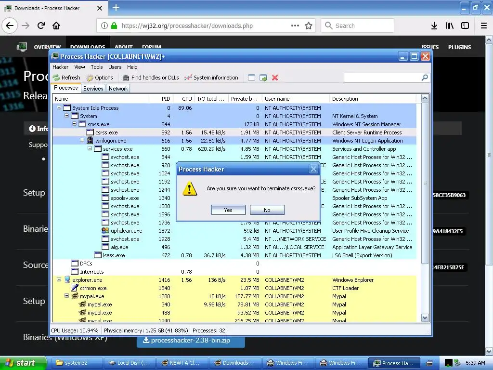This screenshot has width=493, height=370.
Task: Select the spoolsv.exe process row
Action: [x=234, y=198]
